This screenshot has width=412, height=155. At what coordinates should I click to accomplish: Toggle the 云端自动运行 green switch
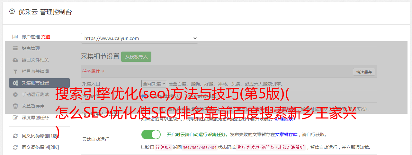[x=151, y=135]
